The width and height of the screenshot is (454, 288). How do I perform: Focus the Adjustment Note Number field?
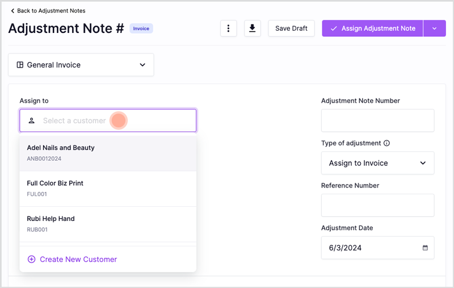(x=377, y=120)
